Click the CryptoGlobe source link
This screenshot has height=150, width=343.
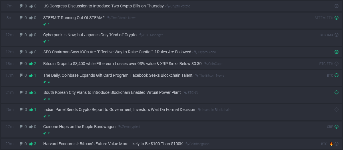coord(207,52)
